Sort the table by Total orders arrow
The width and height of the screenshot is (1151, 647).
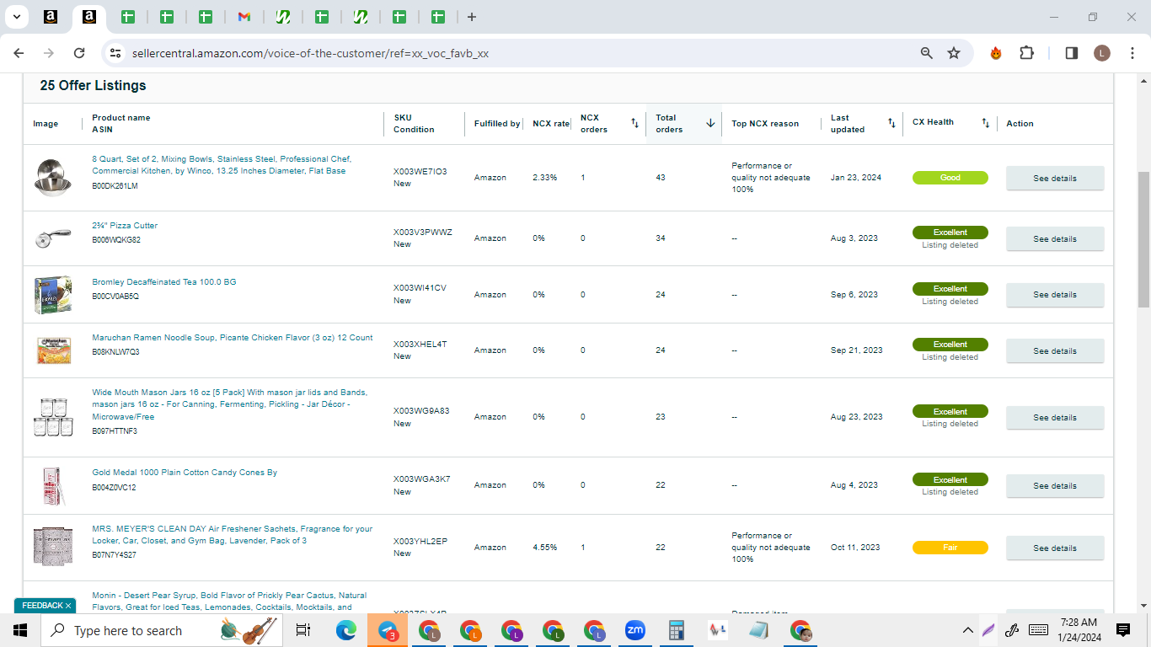pyautogui.click(x=710, y=123)
